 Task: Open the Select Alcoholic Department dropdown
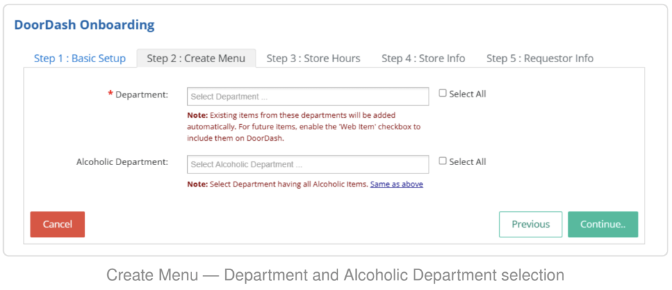tap(307, 165)
